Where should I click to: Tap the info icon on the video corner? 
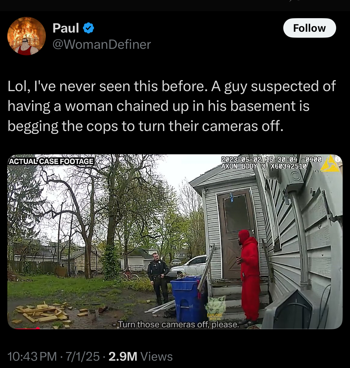click(x=338, y=159)
